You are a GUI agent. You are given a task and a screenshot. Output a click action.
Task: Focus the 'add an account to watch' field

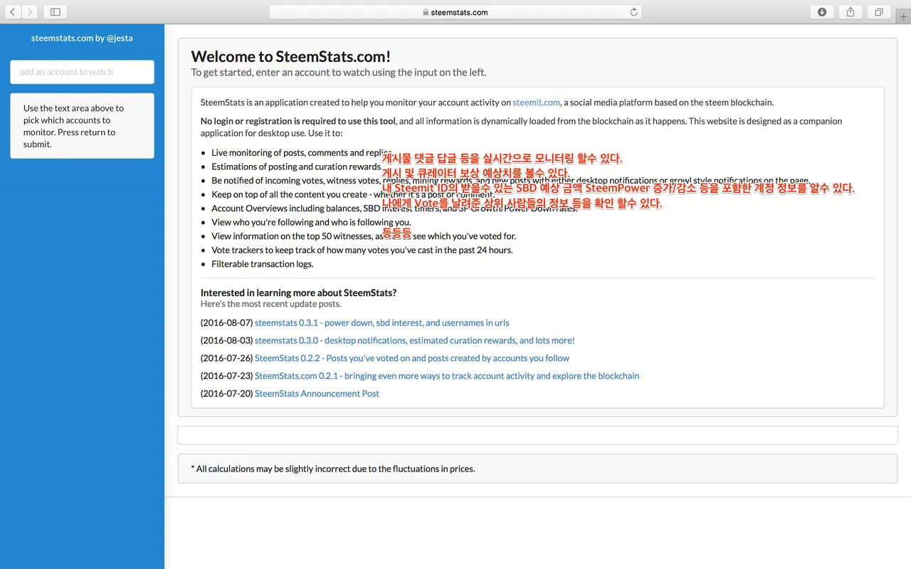[x=82, y=72]
